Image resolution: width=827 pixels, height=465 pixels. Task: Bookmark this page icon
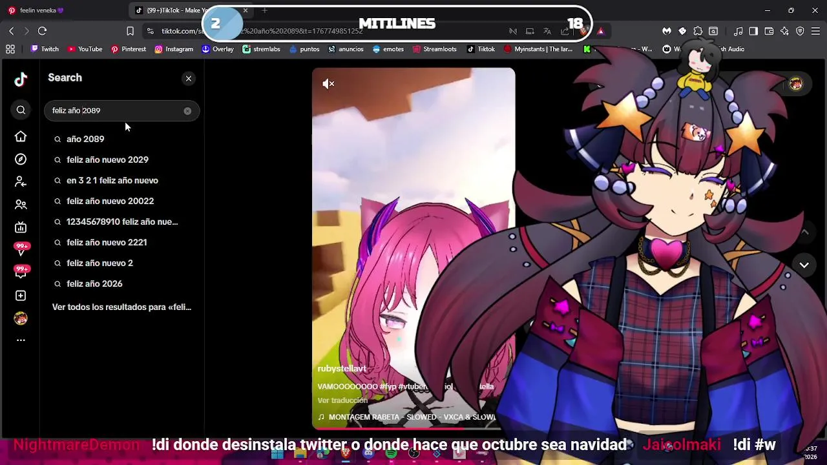pyautogui.click(x=130, y=31)
